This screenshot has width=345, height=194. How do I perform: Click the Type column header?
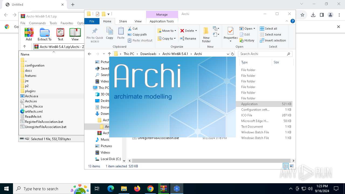pyautogui.click(x=256, y=62)
